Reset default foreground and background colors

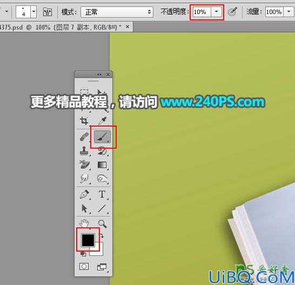83,254
